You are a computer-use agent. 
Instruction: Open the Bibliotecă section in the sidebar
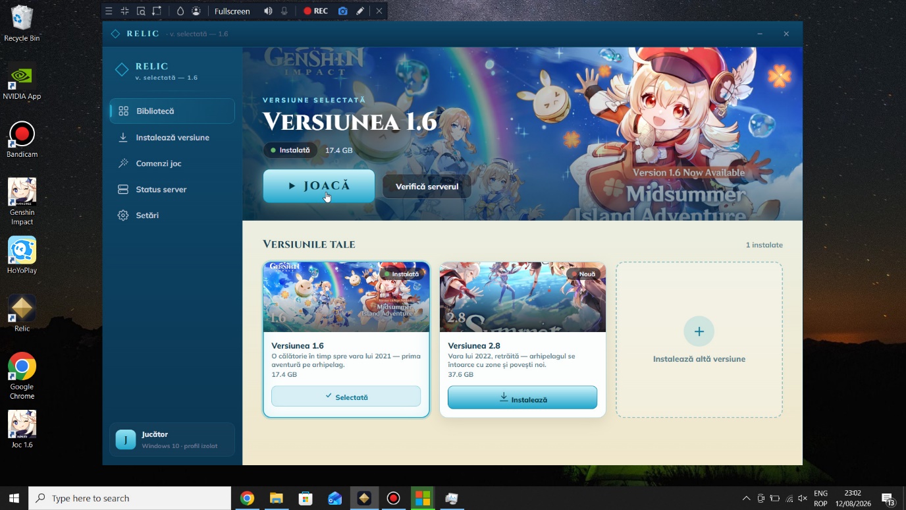coord(173,111)
